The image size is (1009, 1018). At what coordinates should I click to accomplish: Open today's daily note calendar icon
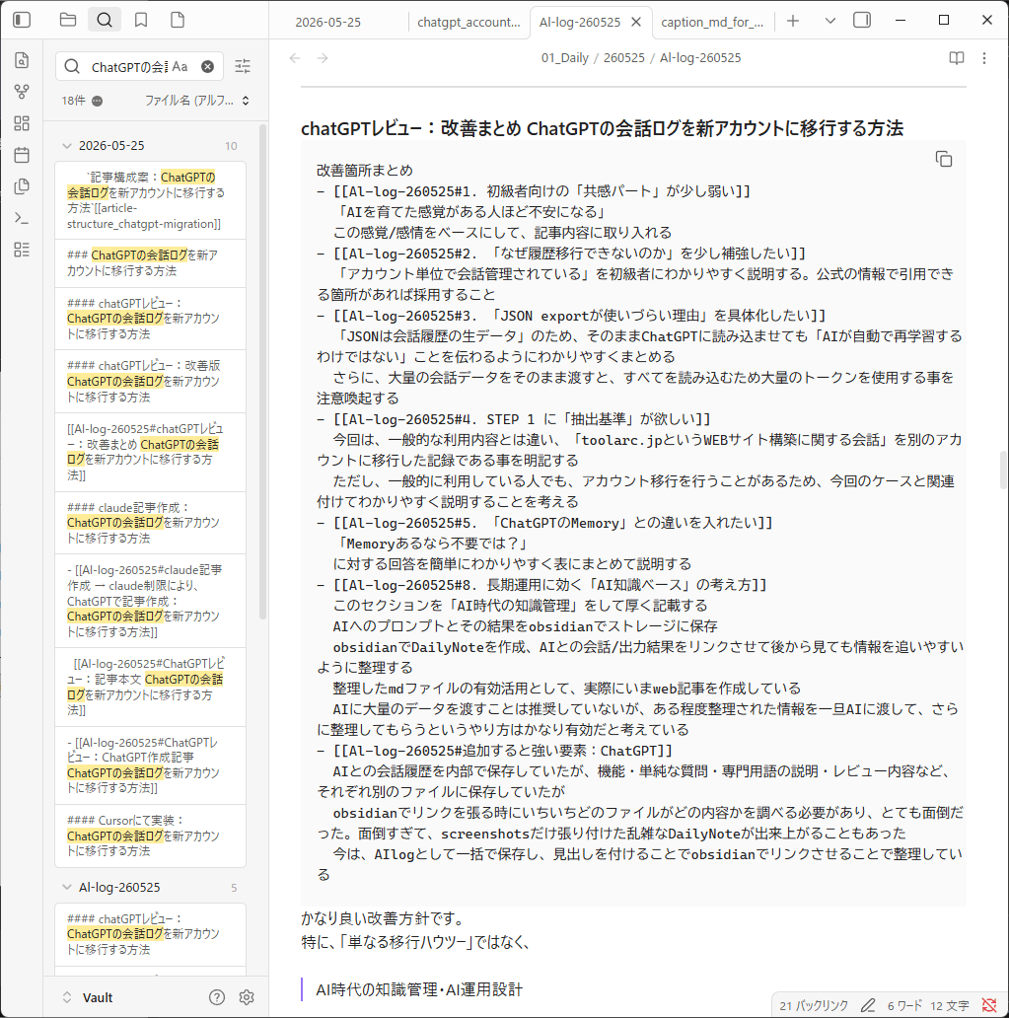[22, 155]
